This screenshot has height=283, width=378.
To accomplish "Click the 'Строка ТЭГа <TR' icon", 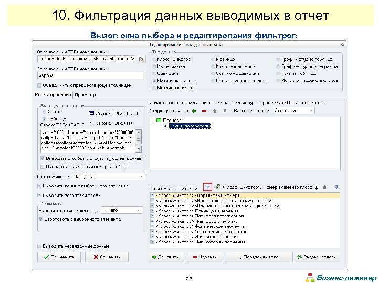I will tap(91, 123).
